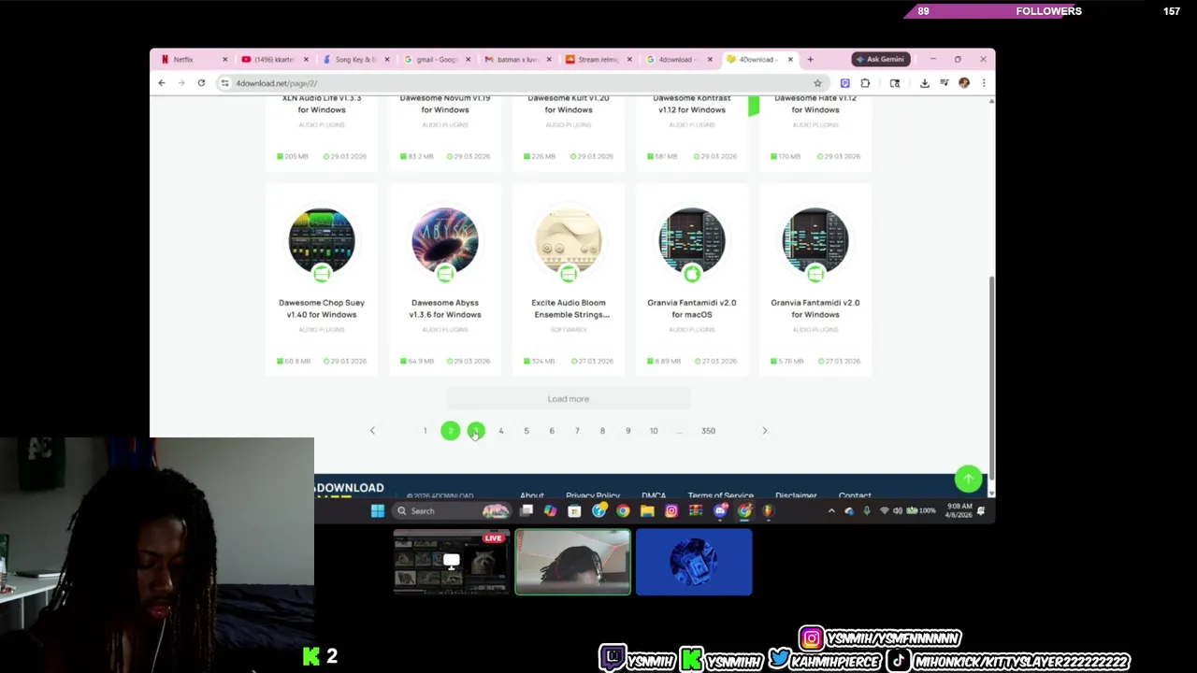Go to pagination page 4
Image resolution: width=1197 pixels, height=673 pixels.
(501, 431)
